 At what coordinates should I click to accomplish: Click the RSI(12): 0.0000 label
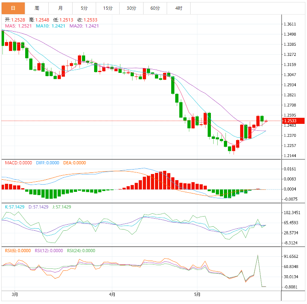pyautogui.click(x=49, y=251)
